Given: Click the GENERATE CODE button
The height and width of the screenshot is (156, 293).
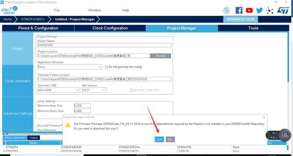Looking at the screenshot, I should click(241, 19).
